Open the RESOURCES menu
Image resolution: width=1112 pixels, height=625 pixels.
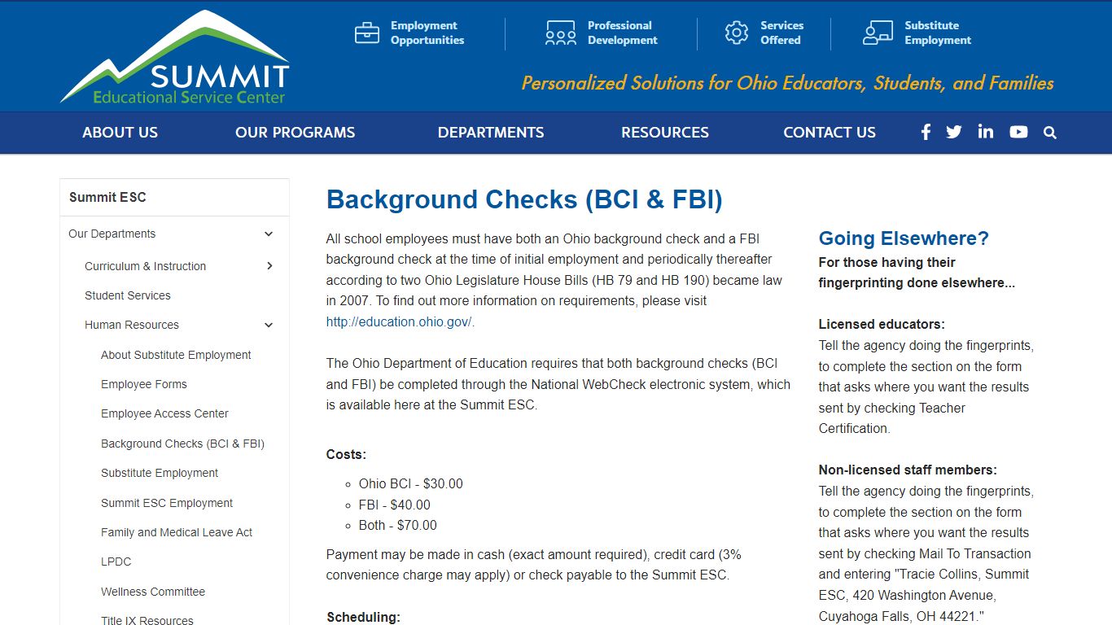pos(665,133)
